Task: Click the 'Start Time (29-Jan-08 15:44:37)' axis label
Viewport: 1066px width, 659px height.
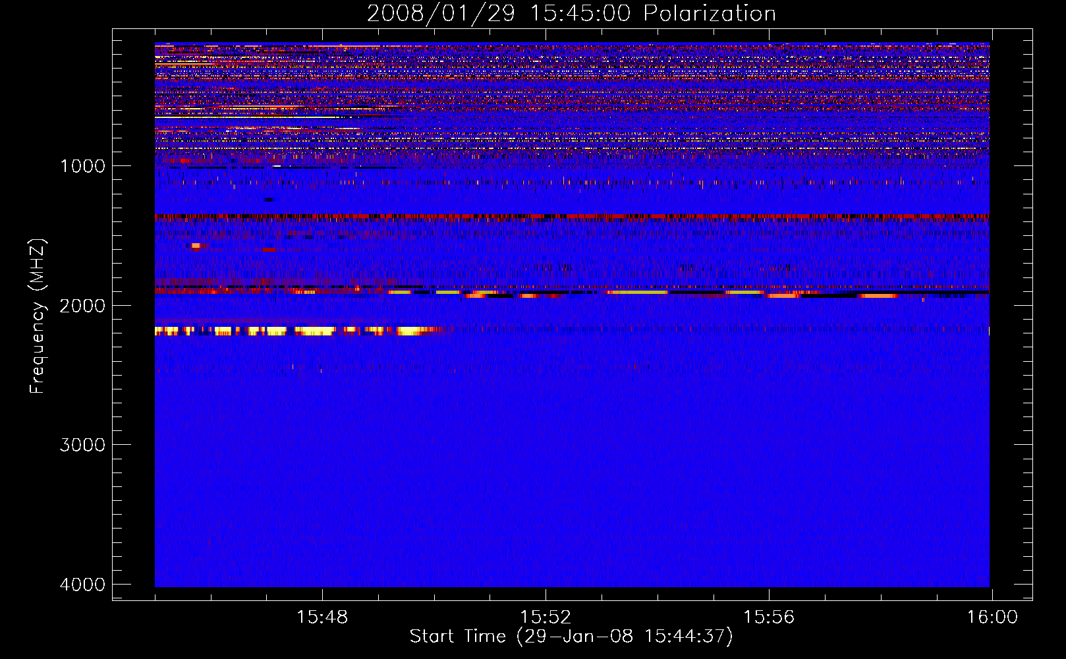Action: (x=571, y=637)
